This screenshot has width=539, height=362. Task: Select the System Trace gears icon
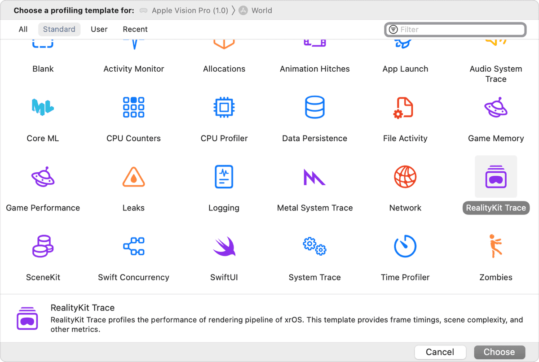(x=314, y=246)
